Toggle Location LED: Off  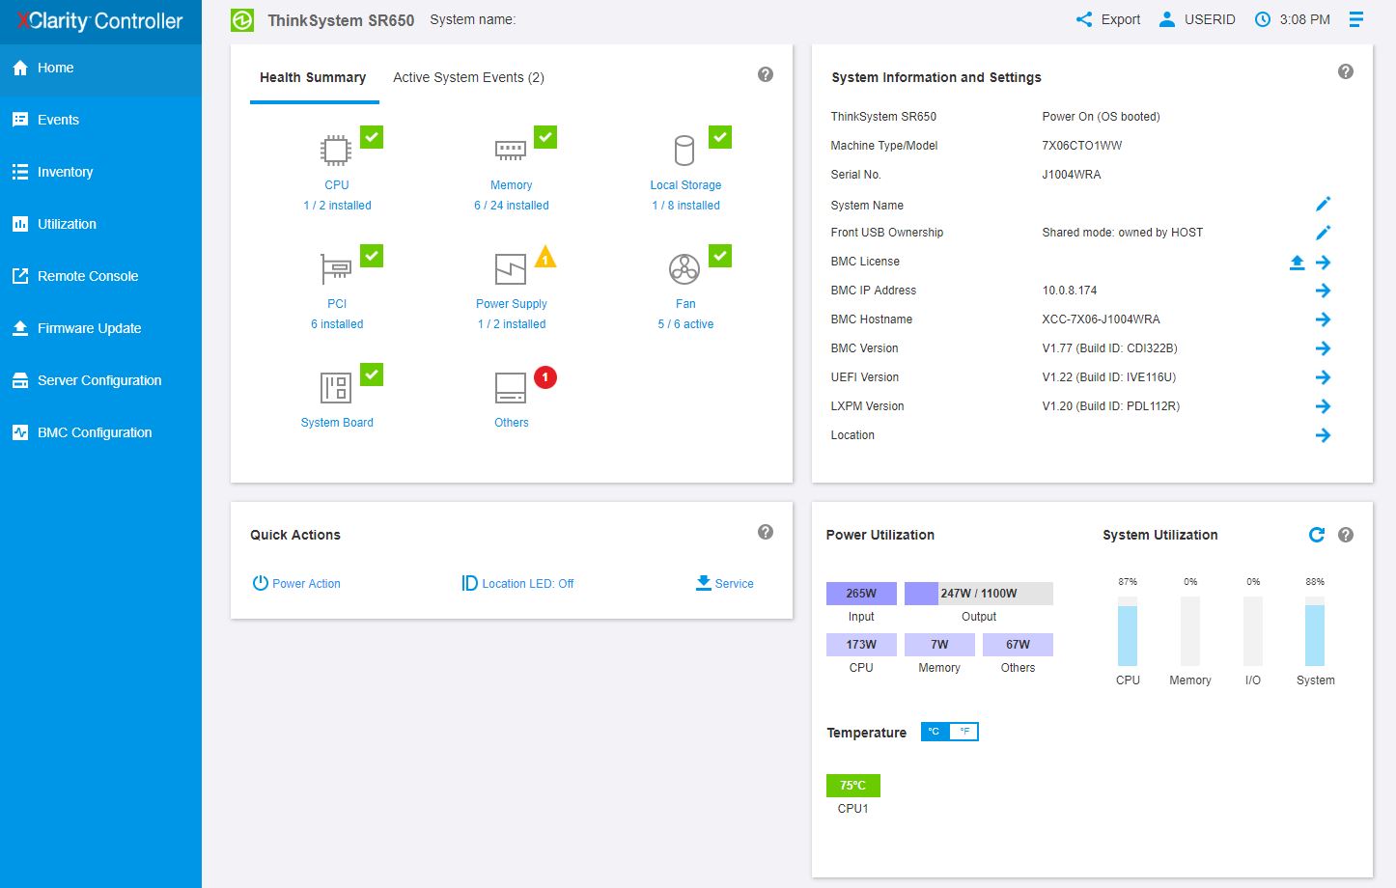(x=517, y=583)
